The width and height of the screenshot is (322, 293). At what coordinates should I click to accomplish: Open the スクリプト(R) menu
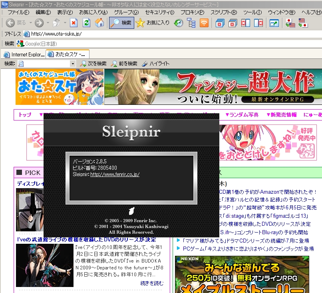(x=224, y=12)
